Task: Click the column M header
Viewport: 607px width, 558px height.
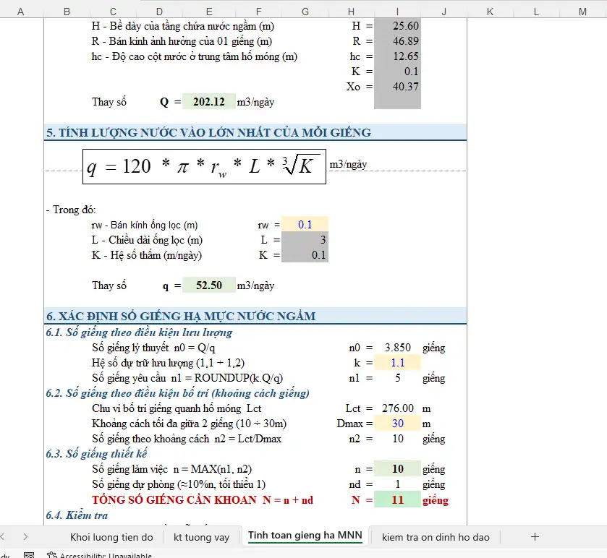Action: pyautogui.click(x=582, y=12)
